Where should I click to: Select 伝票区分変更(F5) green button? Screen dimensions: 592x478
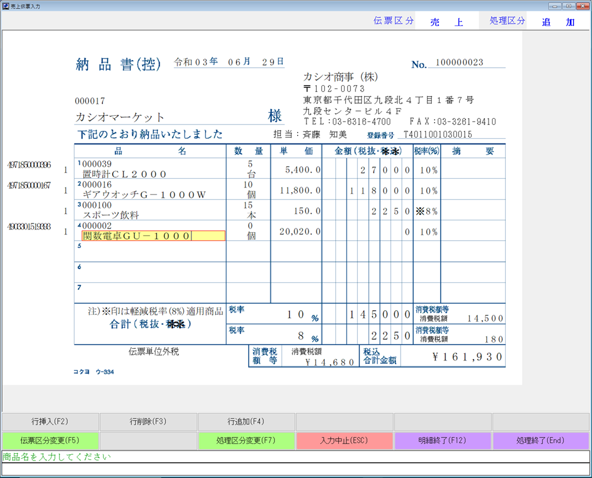click(50, 441)
